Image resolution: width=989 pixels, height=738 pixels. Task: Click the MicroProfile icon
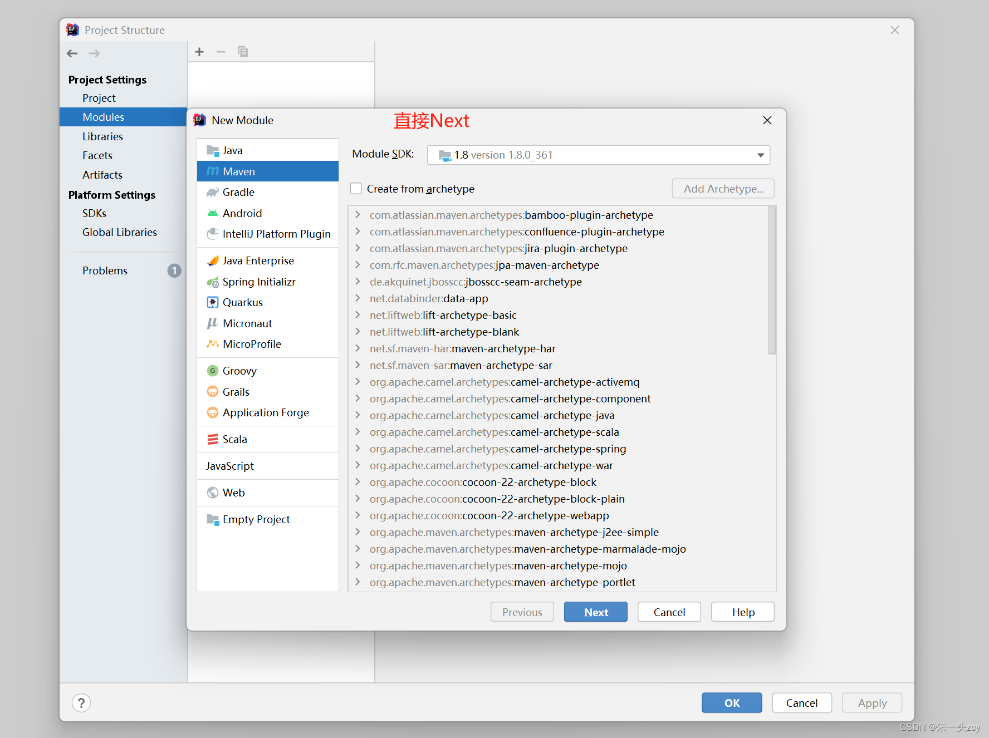[x=213, y=344]
